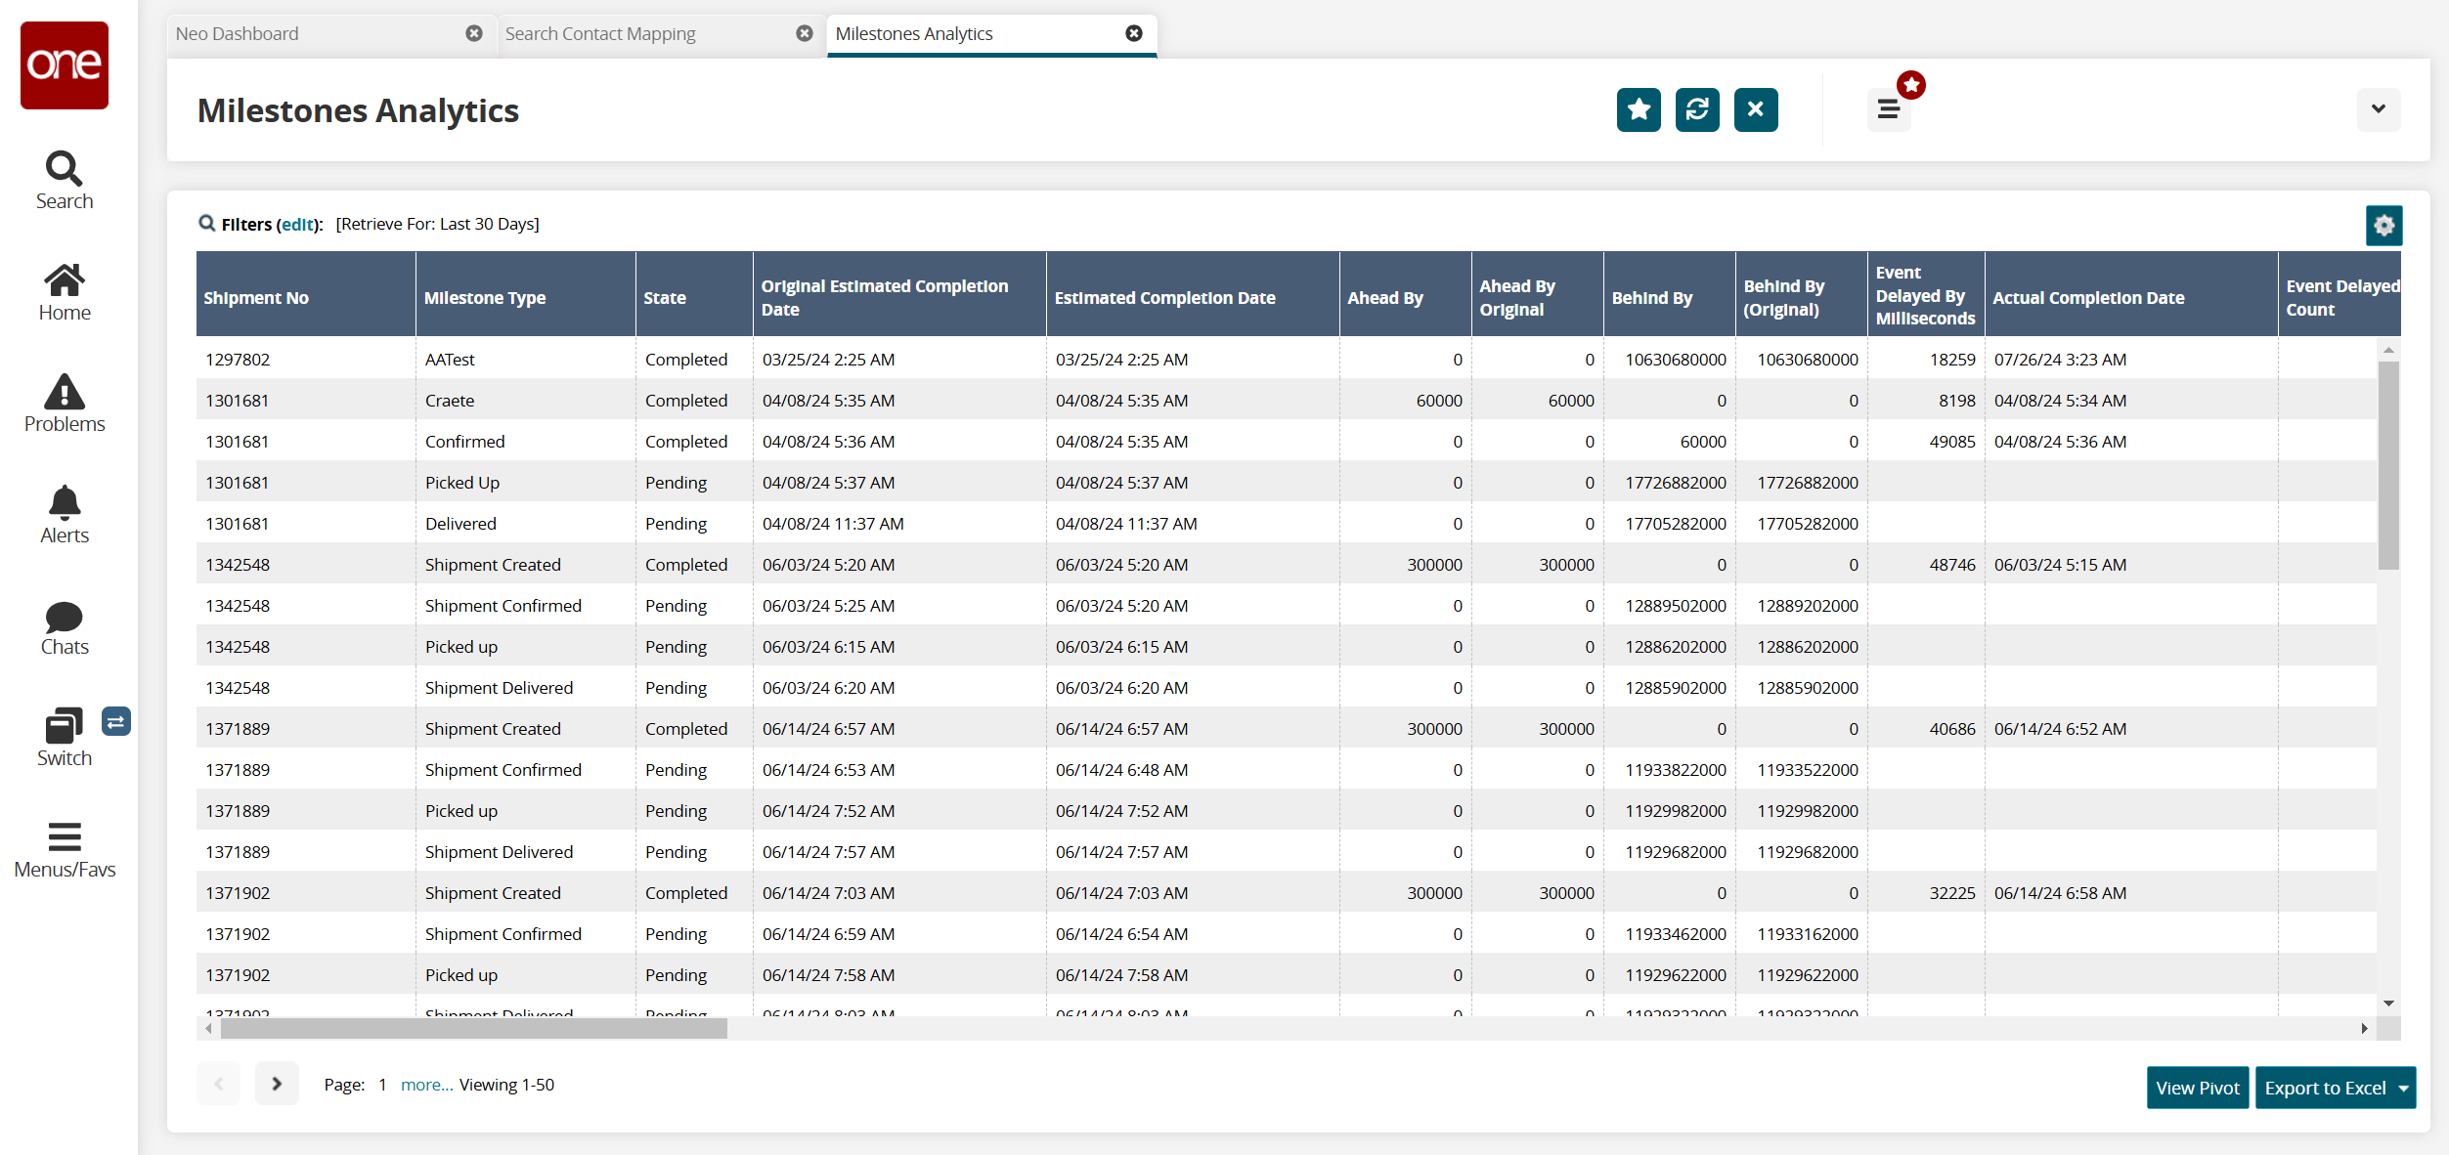
Task: Refresh the Milestones Analytics report
Action: [x=1697, y=109]
